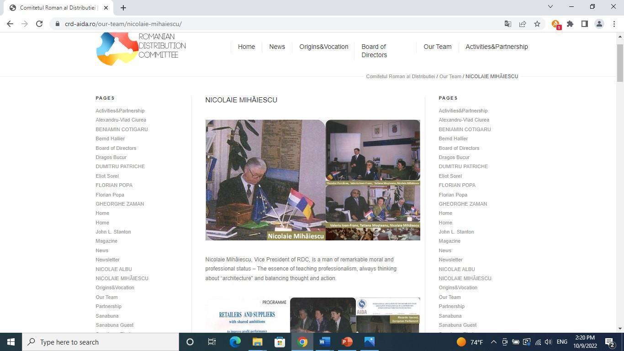624x351 pixels.
Task: Open News in the right Pages list
Action: click(x=445, y=250)
